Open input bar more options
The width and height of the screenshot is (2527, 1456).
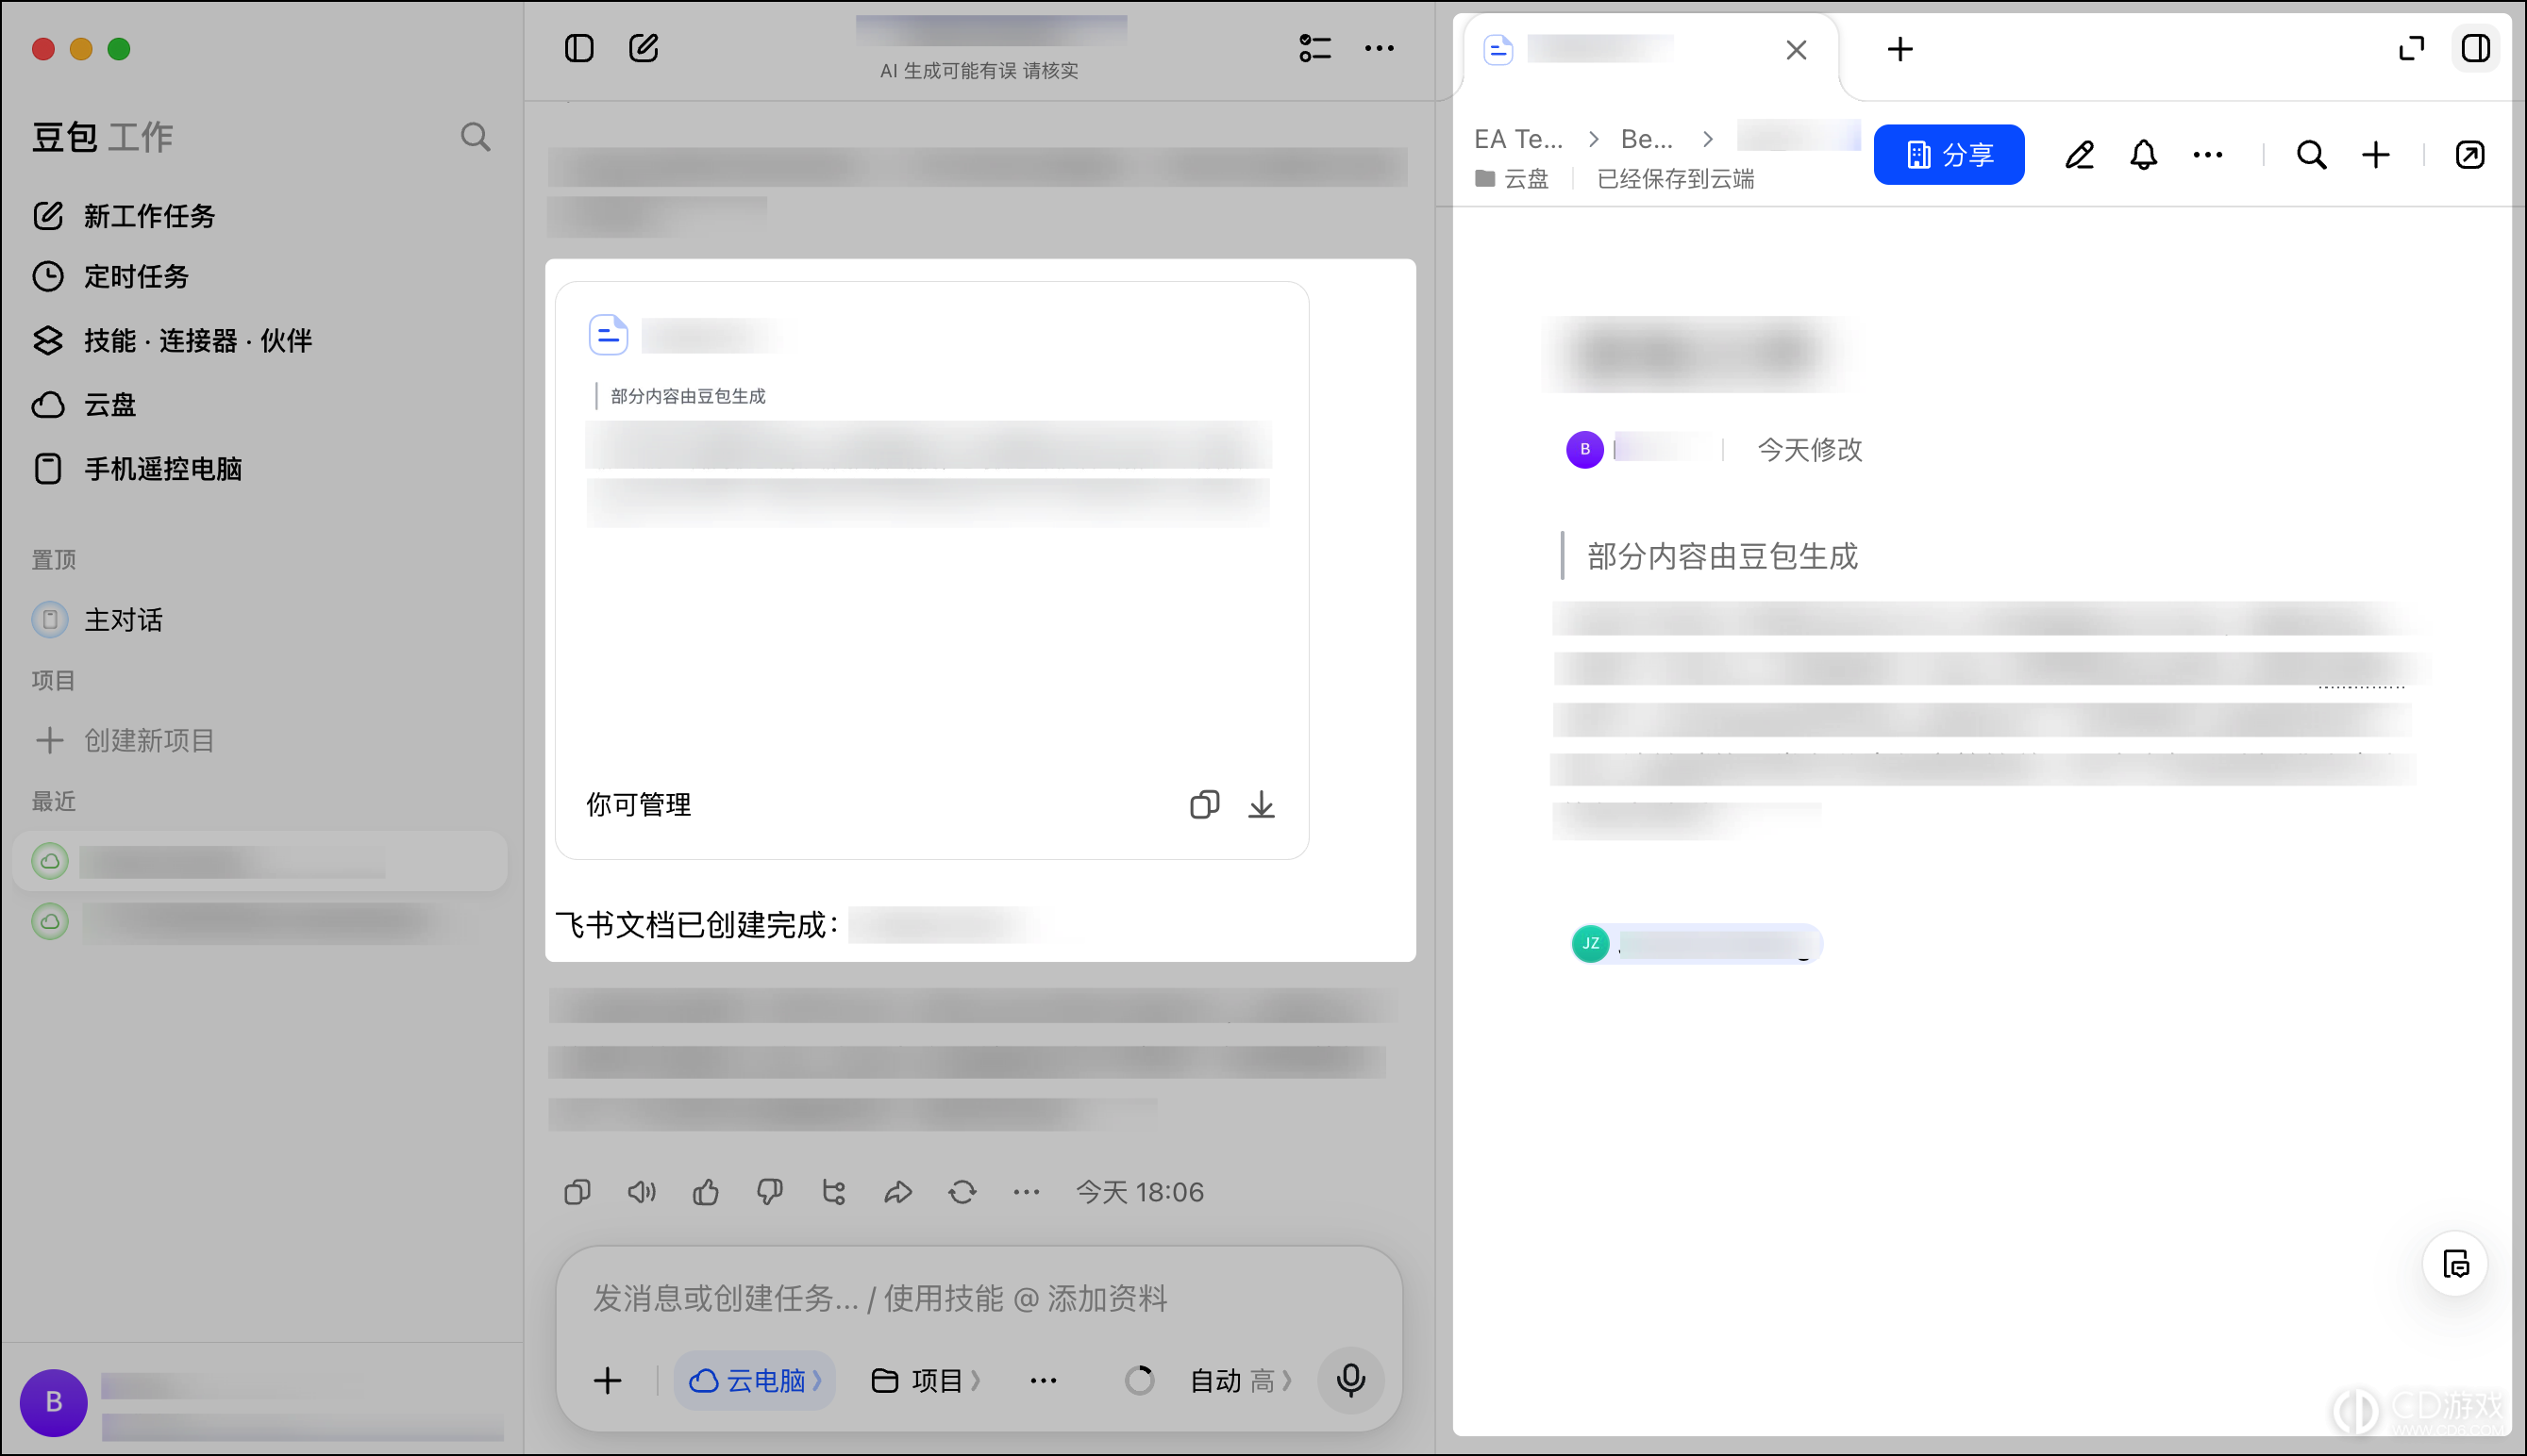coord(1043,1381)
